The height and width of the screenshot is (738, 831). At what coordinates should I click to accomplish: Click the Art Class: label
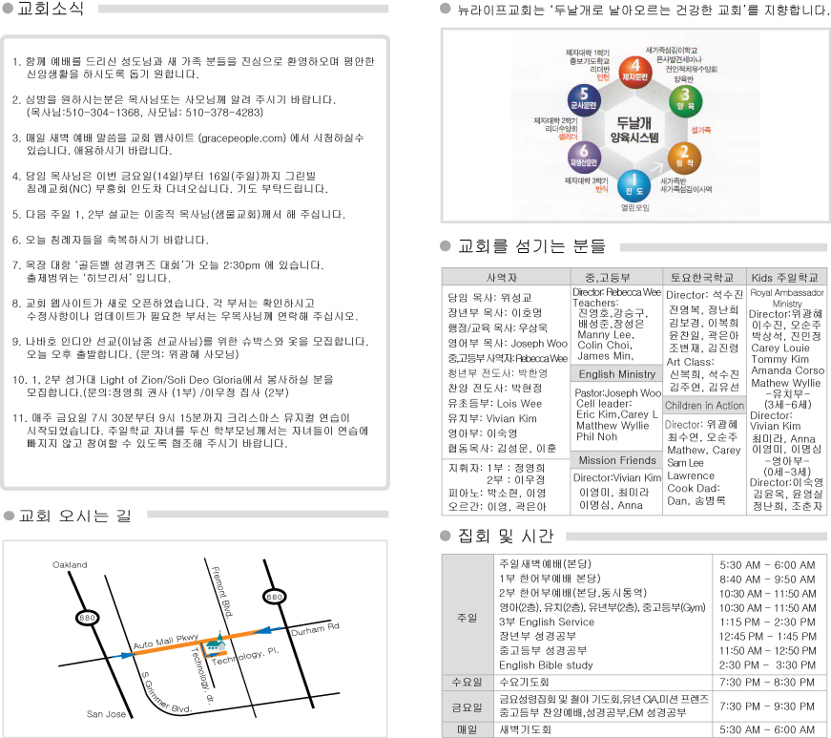[x=691, y=362]
